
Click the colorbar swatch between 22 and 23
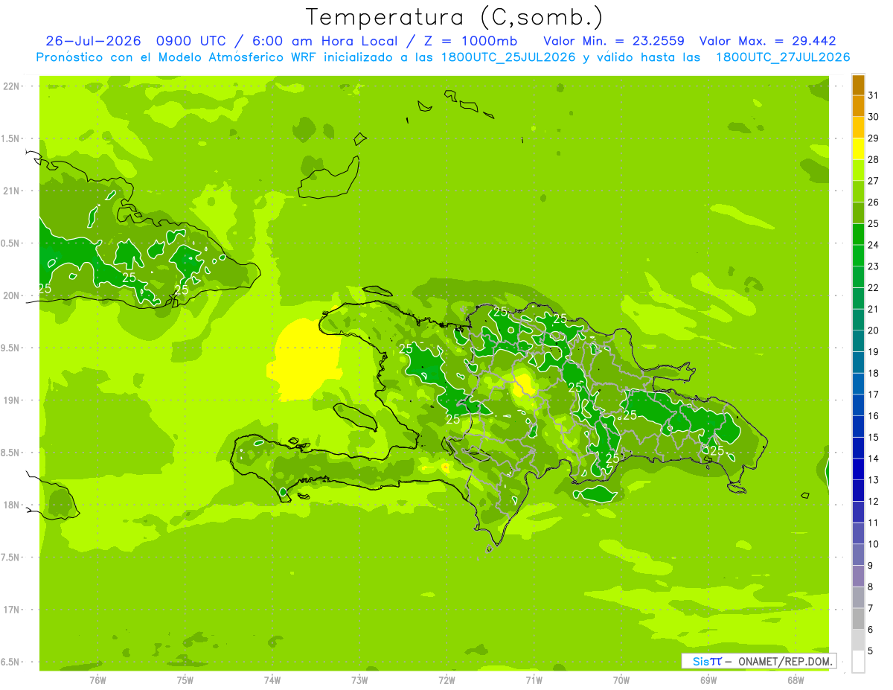pyautogui.click(x=858, y=278)
